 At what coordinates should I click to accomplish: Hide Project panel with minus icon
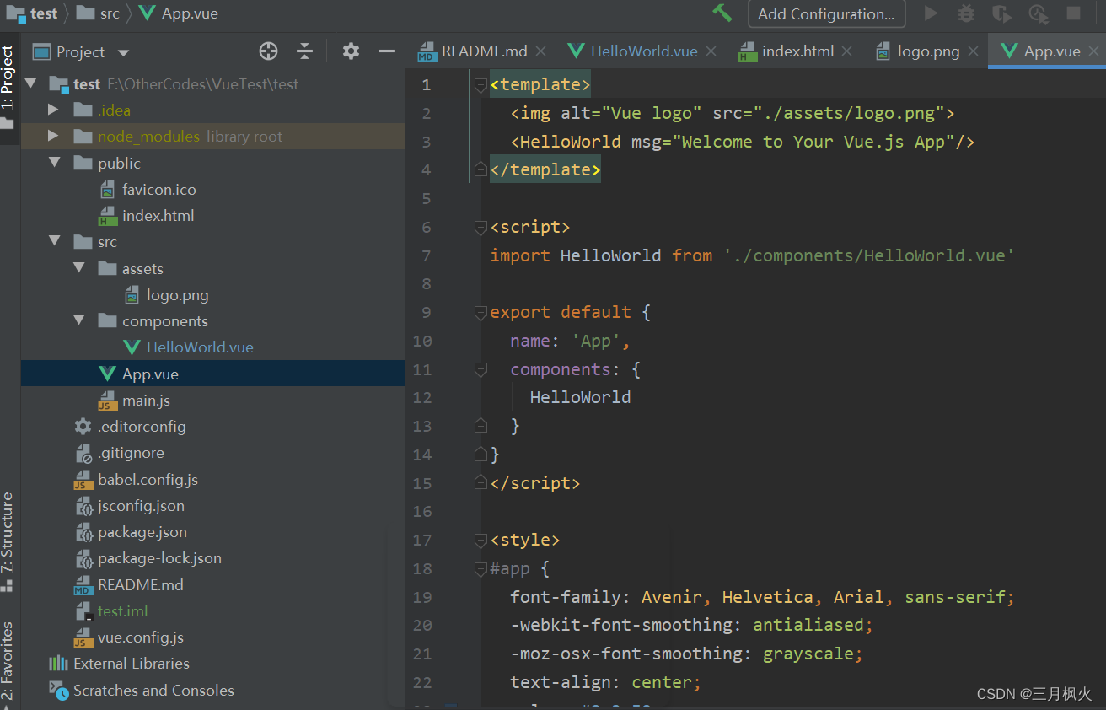click(386, 51)
